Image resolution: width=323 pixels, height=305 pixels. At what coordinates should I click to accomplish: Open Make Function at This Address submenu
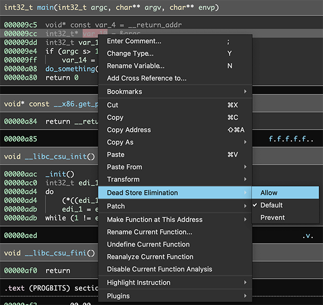175,219
